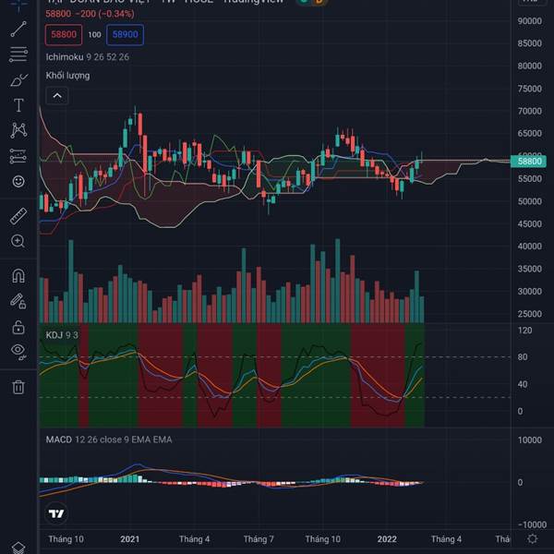Open object tree layers icon
Screen dimensions: 554x554
[18, 548]
